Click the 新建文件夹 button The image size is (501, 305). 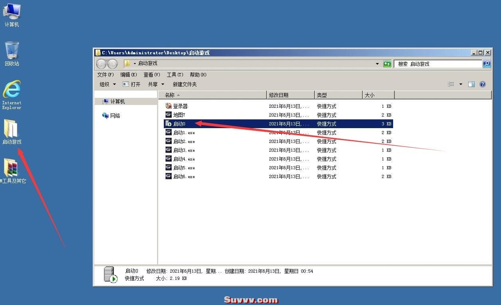(185, 84)
